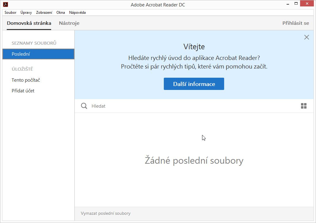Toggle the grid view icon beside search
The width and height of the screenshot is (316, 223).
click(x=304, y=106)
